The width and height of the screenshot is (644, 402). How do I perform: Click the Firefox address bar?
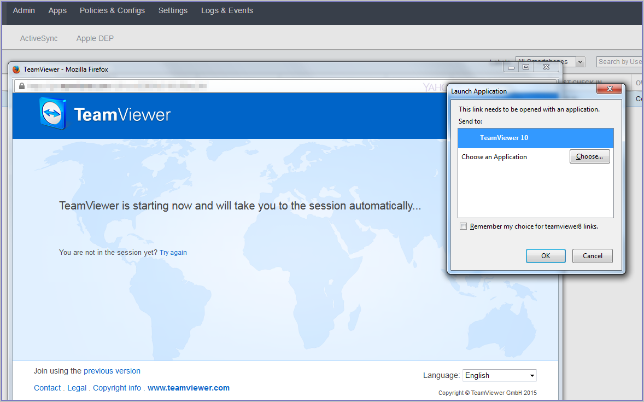[x=230, y=86]
